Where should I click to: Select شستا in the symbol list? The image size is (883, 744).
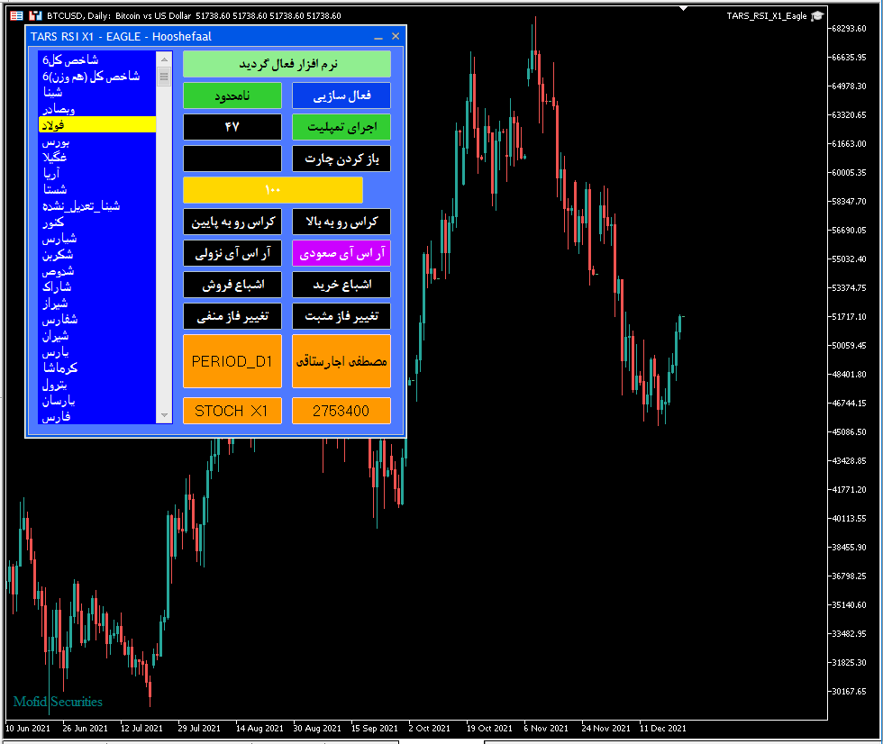click(x=97, y=190)
